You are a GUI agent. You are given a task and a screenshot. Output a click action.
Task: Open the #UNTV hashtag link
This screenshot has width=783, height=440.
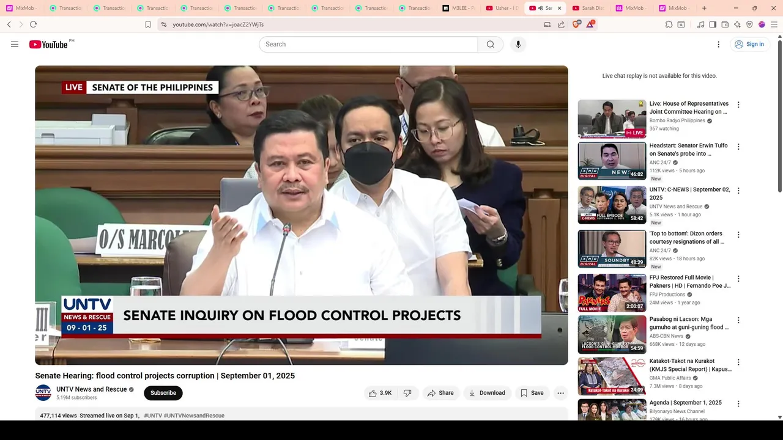(153, 416)
